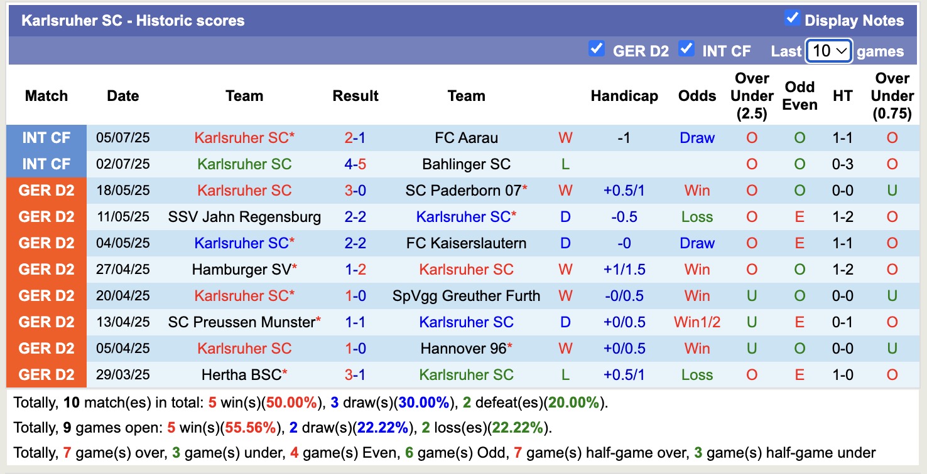Select Karlsruher SC in the FC Aarau row
This screenshot has width=927, height=474.
(244, 137)
